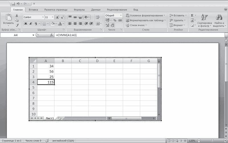Open the font group dialog launcher
This screenshot has height=143, width=228.
[64, 30]
